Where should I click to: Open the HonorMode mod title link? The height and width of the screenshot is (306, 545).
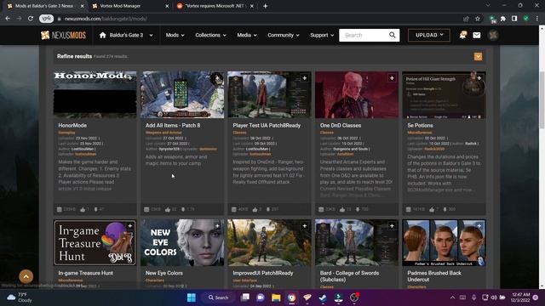click(x=72, y=125)
